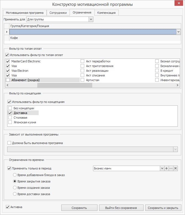Open the dropdown in the selected group row
Screen dimensions: 185x215
click(178, 32)
